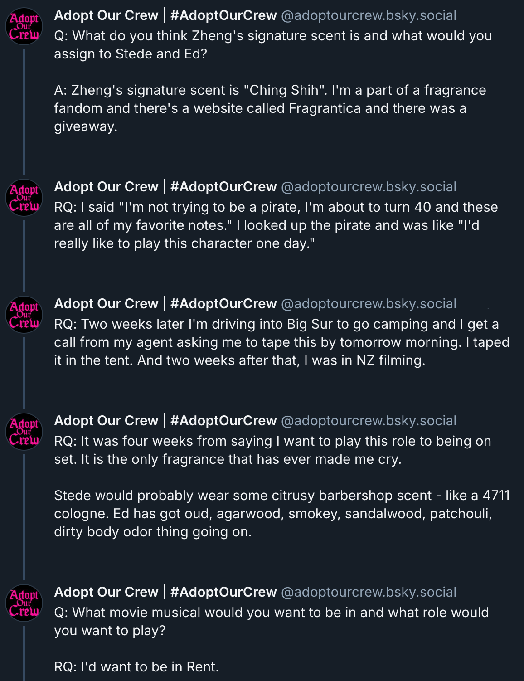Open avatar next to the Big Sur camping post
The width and height of the screenshot is (524, 681).
pyautogui.click(x=24, y=315)
